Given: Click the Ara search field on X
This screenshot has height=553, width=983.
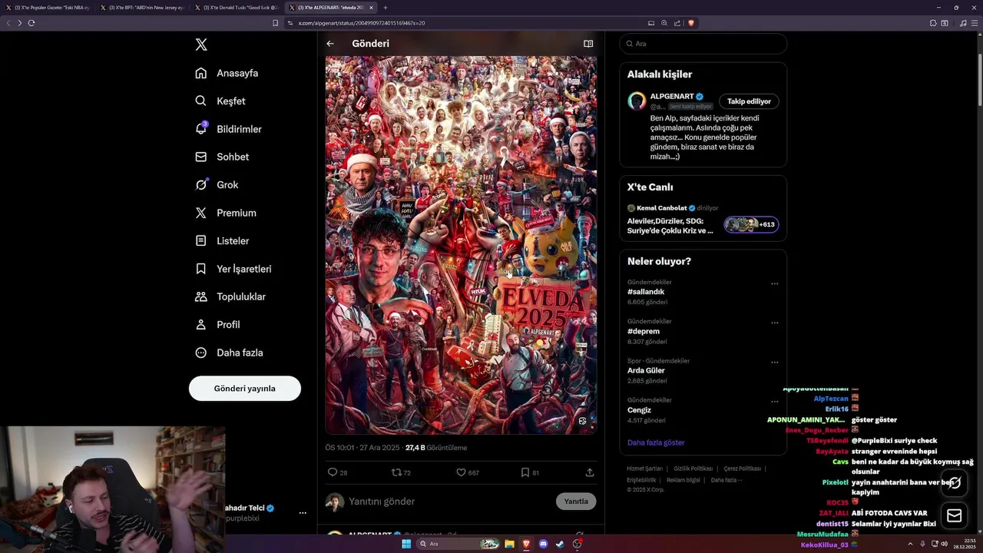Looking at the screenshot, I should coord(703,44).
